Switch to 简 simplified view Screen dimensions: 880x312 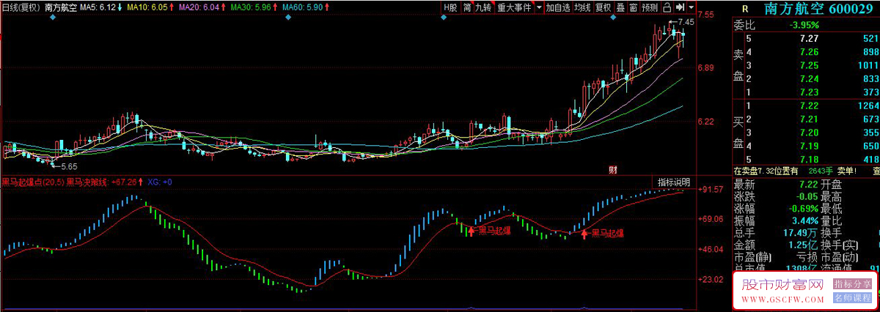coord(466,7)
